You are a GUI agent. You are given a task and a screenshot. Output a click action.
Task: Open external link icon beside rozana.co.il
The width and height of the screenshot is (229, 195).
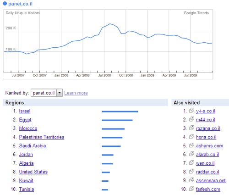point(191,128)
